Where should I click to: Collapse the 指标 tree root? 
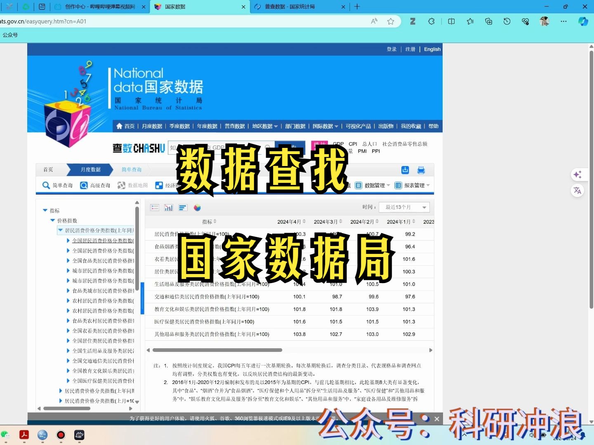point(45,211)
